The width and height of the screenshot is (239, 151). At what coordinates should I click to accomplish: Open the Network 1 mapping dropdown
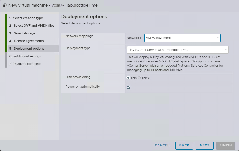coord(182,38)
